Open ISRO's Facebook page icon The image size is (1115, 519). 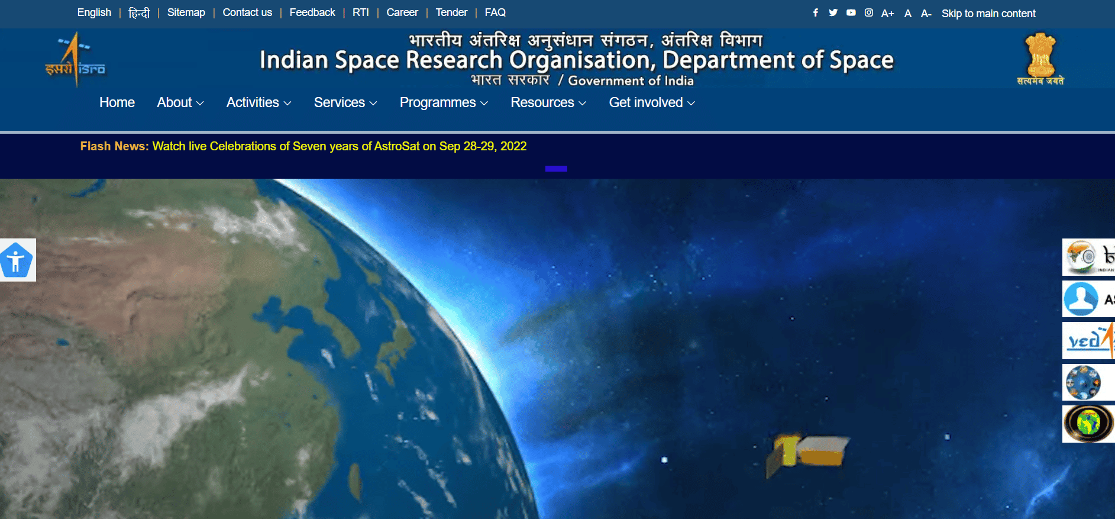click(x=816, y=12)
